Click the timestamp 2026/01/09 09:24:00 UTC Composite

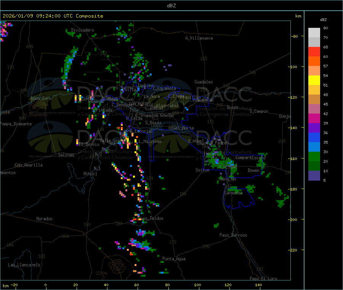53,16
